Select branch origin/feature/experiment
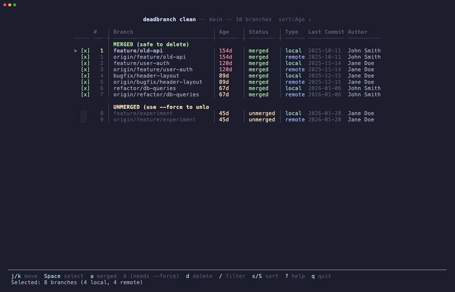The image size is (455, 292). (x=155, y=119)
